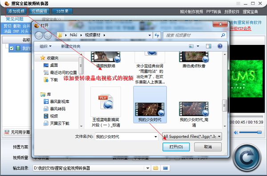Click the help question mark icon
This screenshot has width=267, height=176.
pos(220,46)
